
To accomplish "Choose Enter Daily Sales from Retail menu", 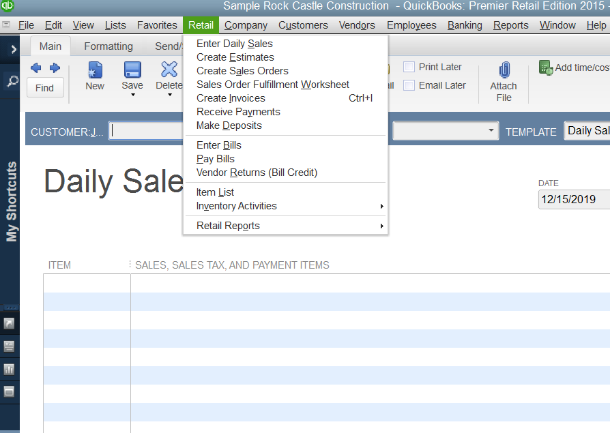I will [285, 44].
